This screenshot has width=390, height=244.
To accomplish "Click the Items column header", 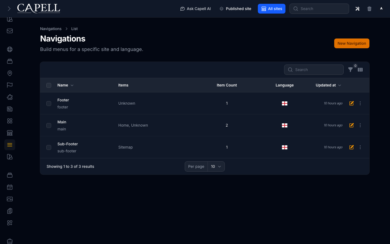I will 123,85.
